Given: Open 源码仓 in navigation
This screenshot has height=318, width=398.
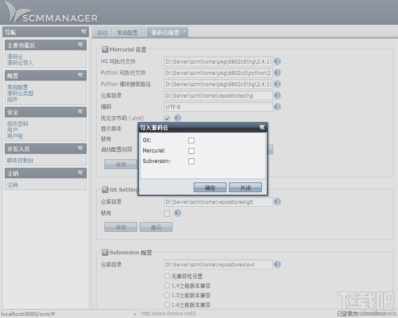Looking at the screenshot, I should (15, 56).
